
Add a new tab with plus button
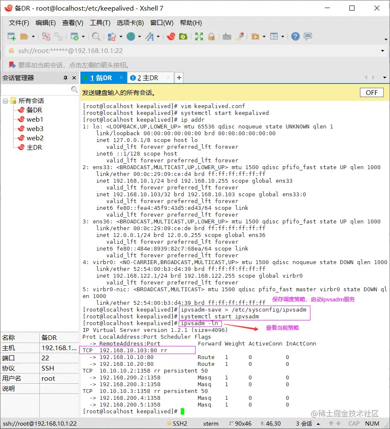179,78
